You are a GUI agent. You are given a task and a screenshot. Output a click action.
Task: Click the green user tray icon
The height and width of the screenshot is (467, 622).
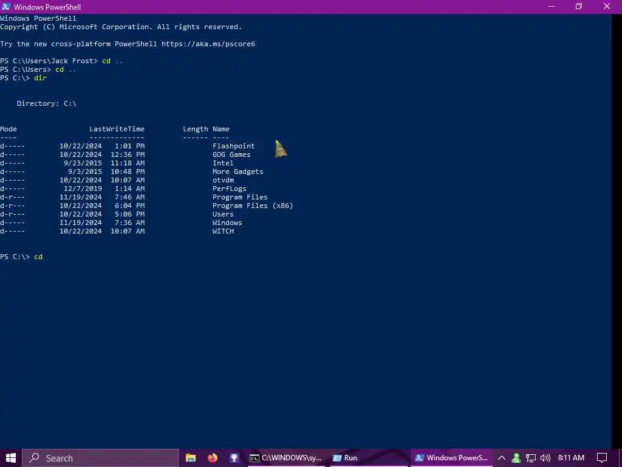pos(516,458)
